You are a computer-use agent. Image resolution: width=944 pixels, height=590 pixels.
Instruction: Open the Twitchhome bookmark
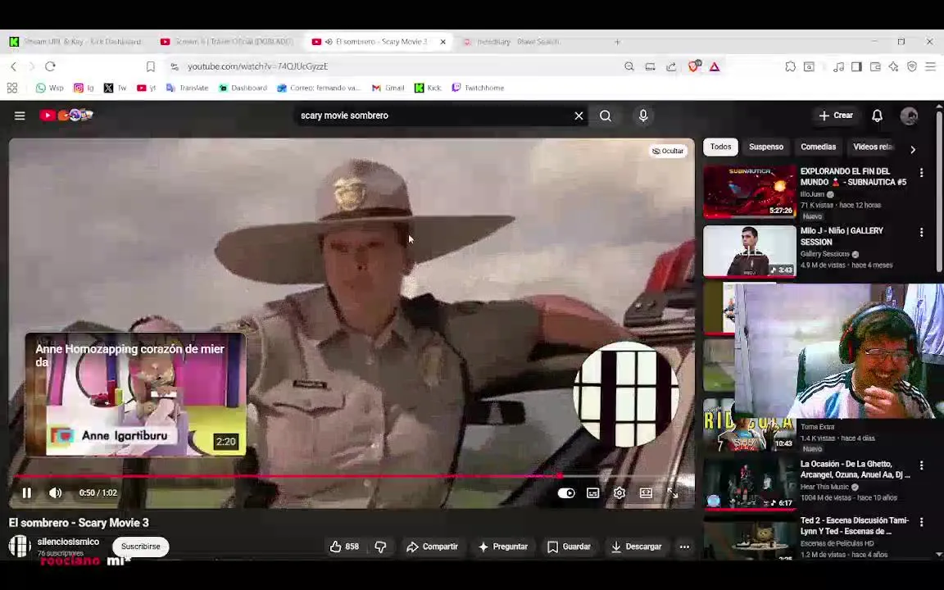tap(478, 88)
